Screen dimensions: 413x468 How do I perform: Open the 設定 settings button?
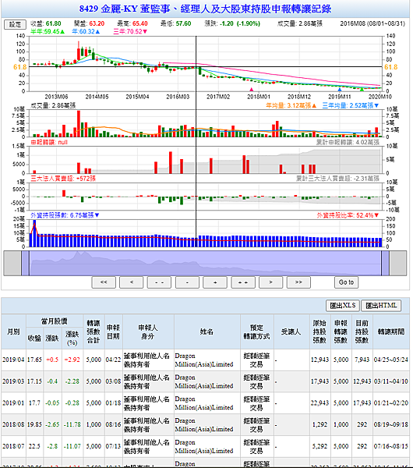click(x=16, y=24)
